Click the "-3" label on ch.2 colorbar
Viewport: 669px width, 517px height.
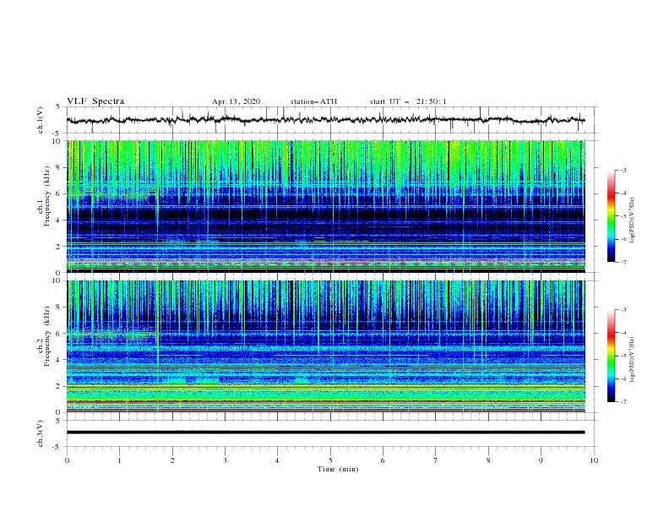click(x=623, y=310)
